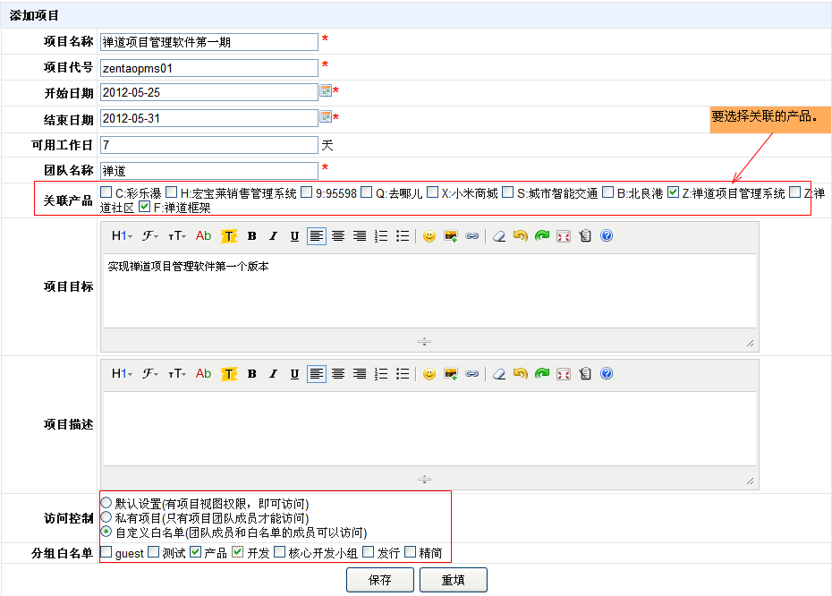832x596 pixels.
Task: Click Bold in the 项目目标 editor toolbar
Action: 252,236
